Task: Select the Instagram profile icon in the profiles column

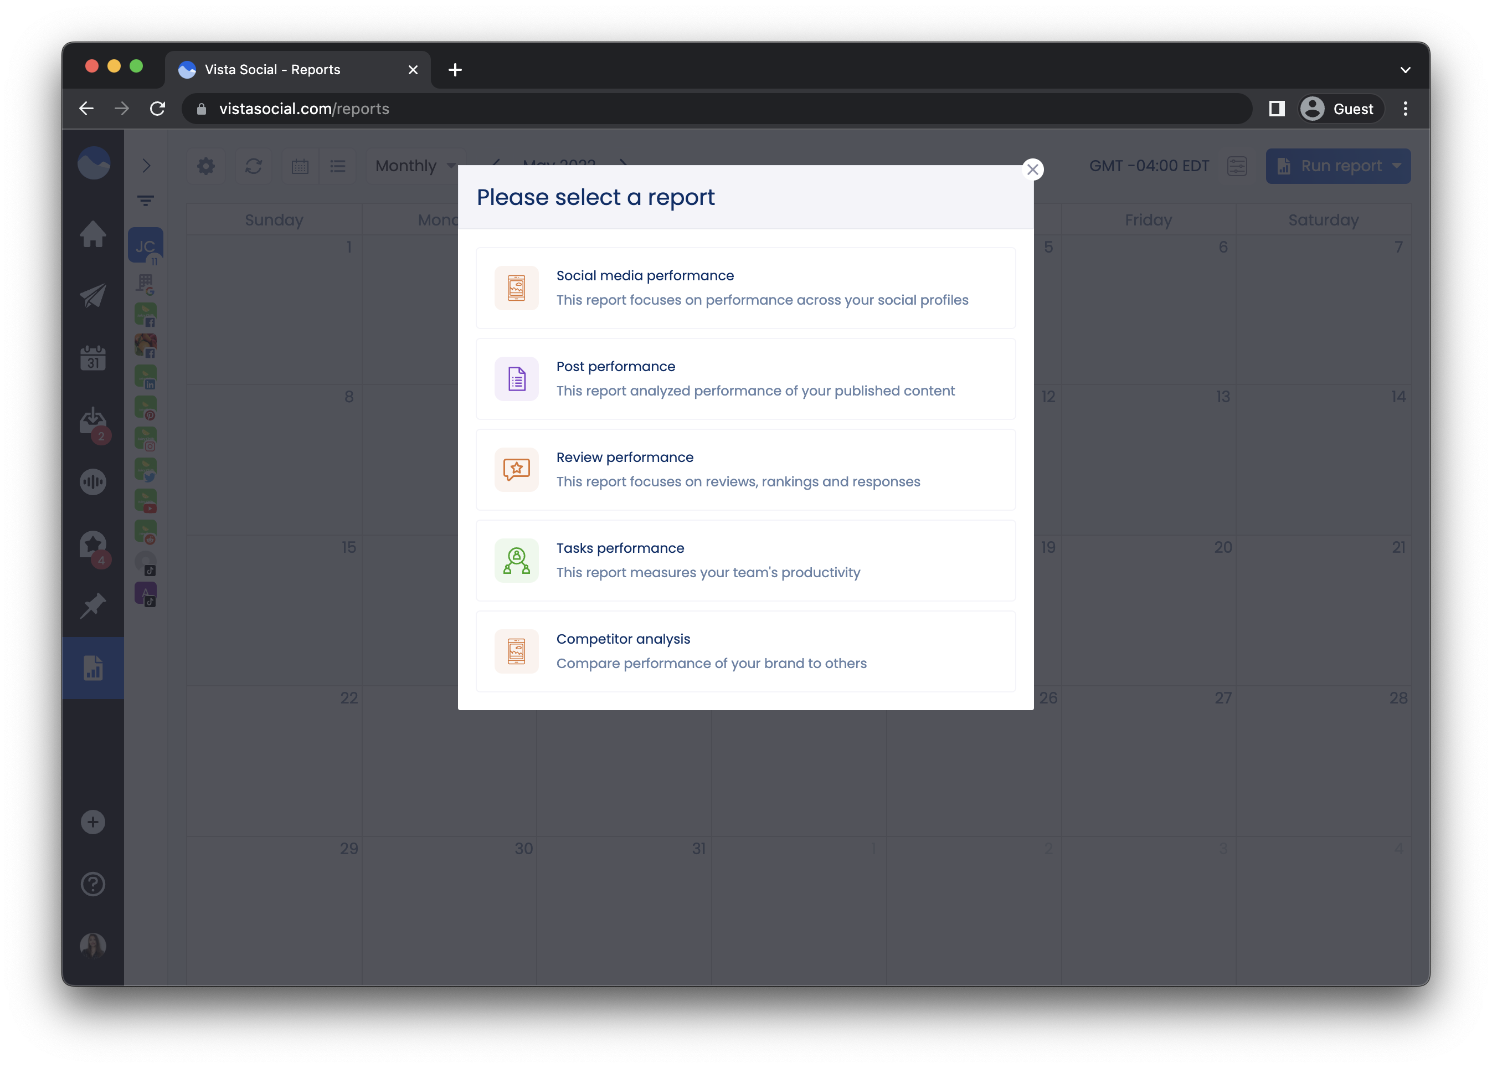Action: point(145,438)
